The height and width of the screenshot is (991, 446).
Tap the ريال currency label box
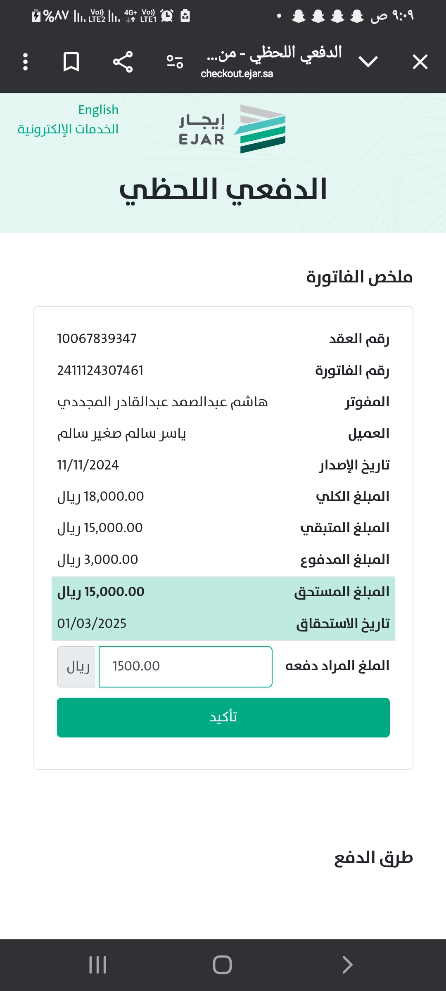point(77,666)
